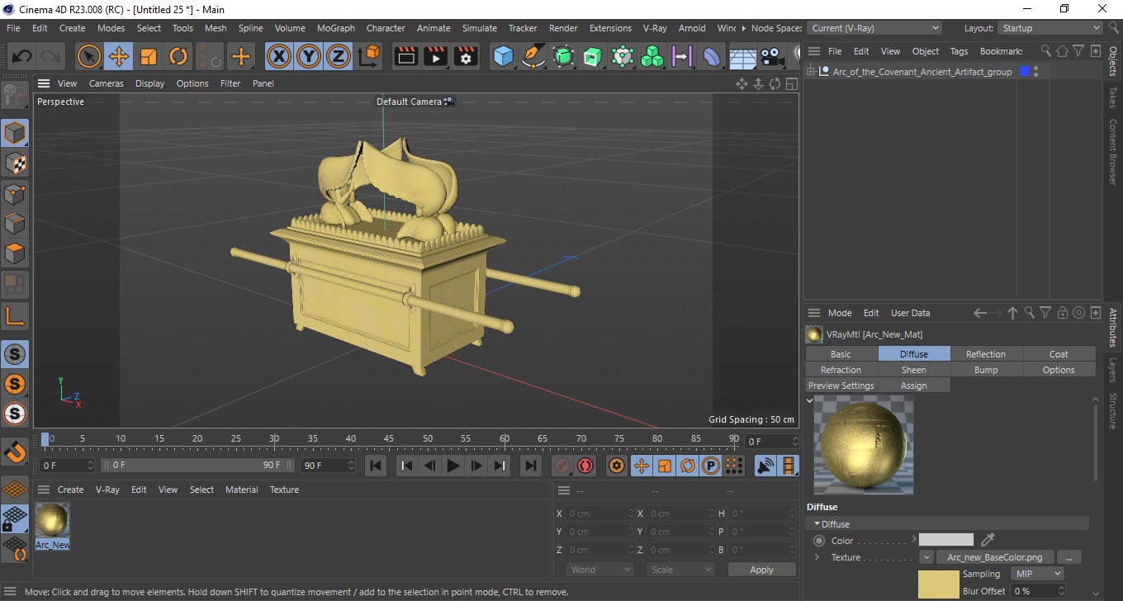Activate the Move tool in top toolbar
The width and height of the screenshot is (1123, 601).
click(x=119, y=57)
